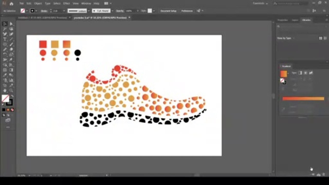Select the Artboard tool
This screenshot has height=185, width=329.
[5, 85]
